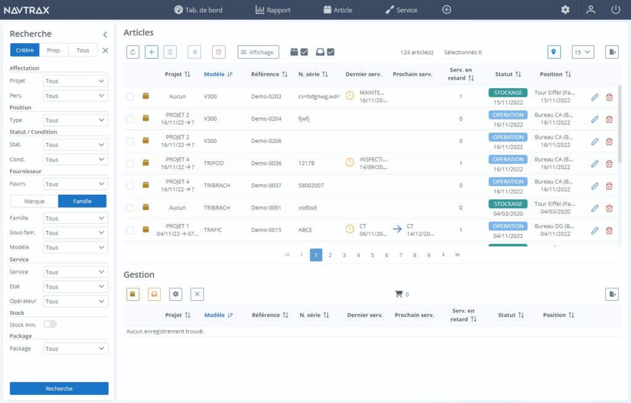Refresh the Articles list
Screen dimensions: 631x403
click(132, 52)
